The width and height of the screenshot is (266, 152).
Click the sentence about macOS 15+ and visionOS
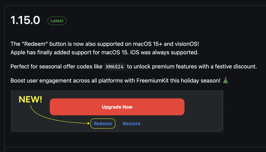(105, 44)
